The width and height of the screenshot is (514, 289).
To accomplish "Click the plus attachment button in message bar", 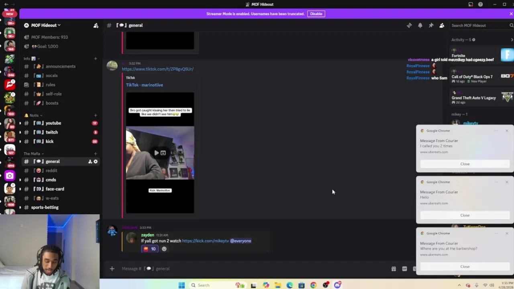I will coord(112,269).
